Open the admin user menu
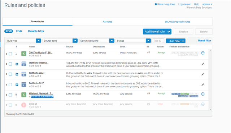 [207, 4]
